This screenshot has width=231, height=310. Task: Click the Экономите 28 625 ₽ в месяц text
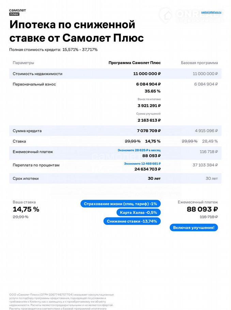(139, 150)
